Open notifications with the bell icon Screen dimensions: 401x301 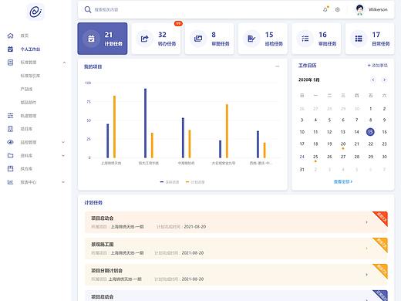pyautogui.click(x=325, y=9)
